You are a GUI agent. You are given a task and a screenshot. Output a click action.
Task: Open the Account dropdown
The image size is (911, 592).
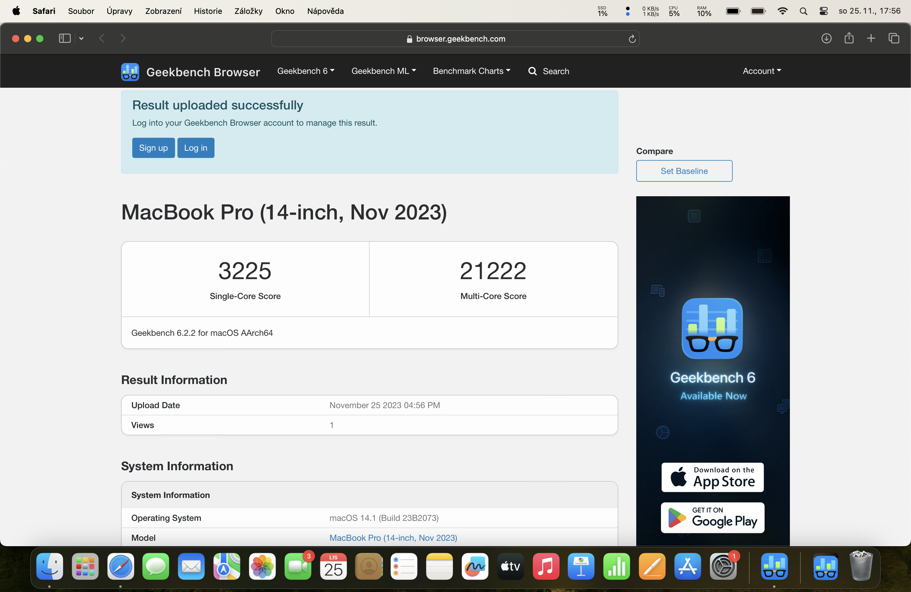(761, 71)
